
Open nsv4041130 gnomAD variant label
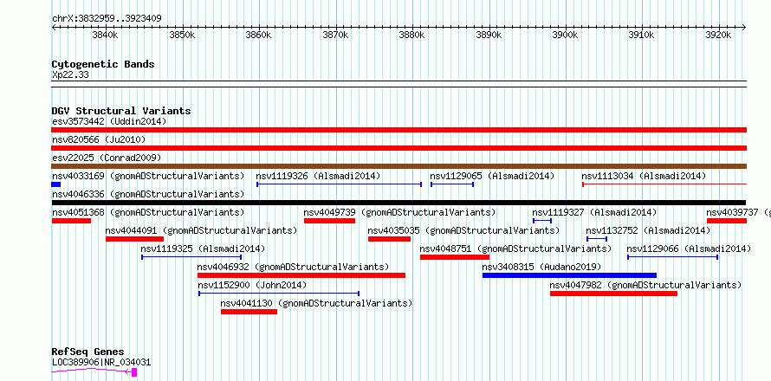[x=317, y=303]
